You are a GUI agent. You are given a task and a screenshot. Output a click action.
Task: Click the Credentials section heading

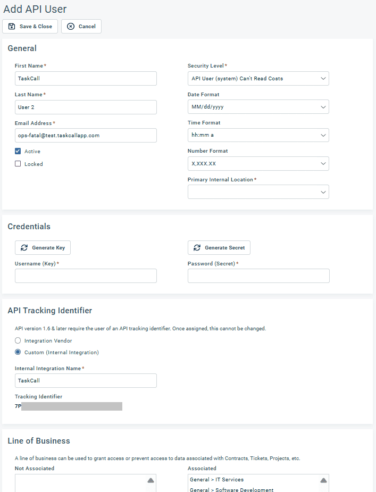point(29,227)
